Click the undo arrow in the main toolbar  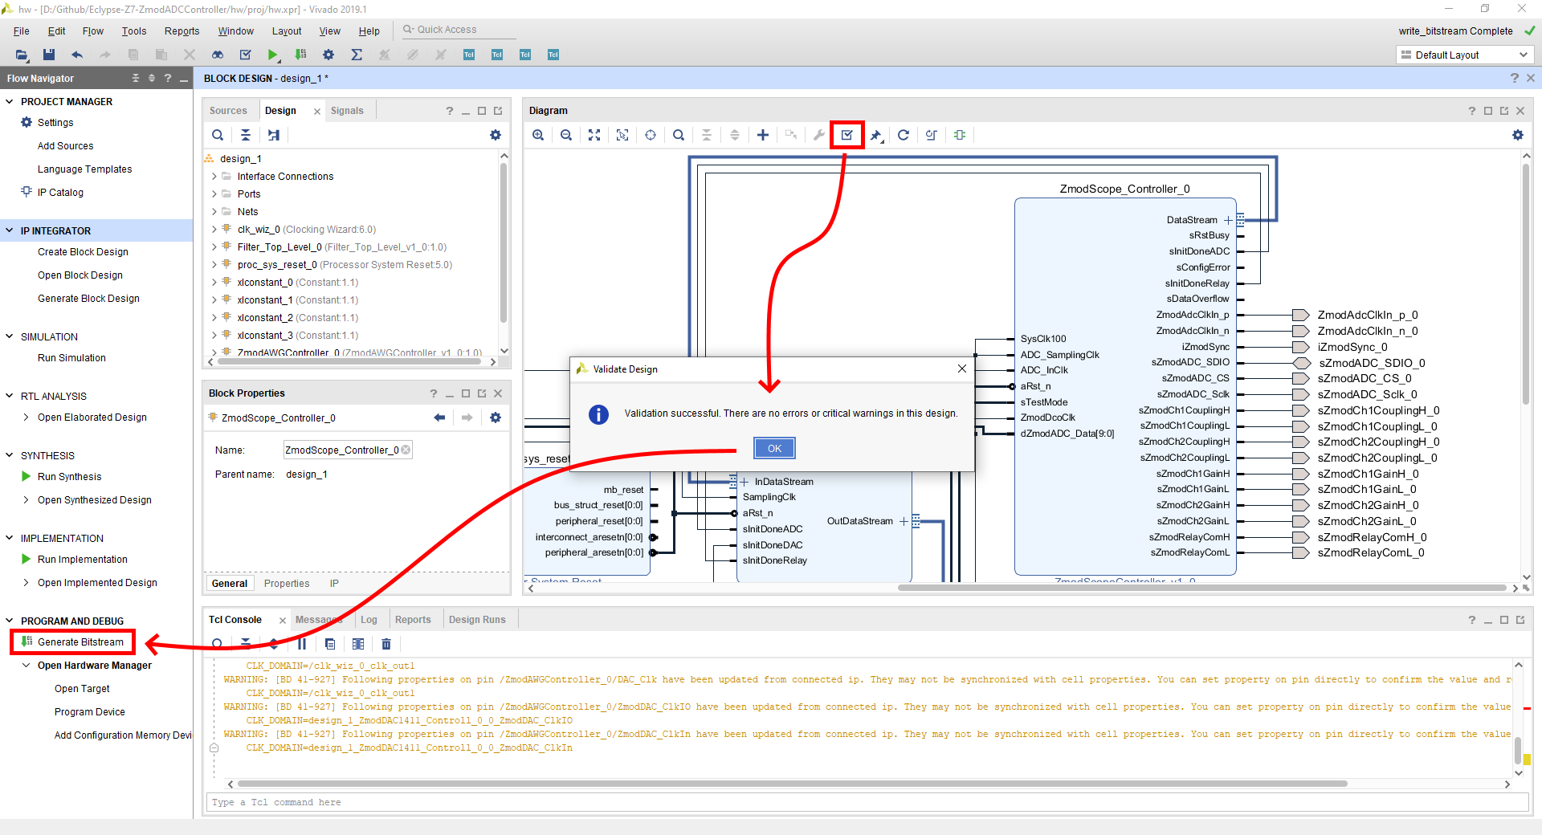(77, 55)
